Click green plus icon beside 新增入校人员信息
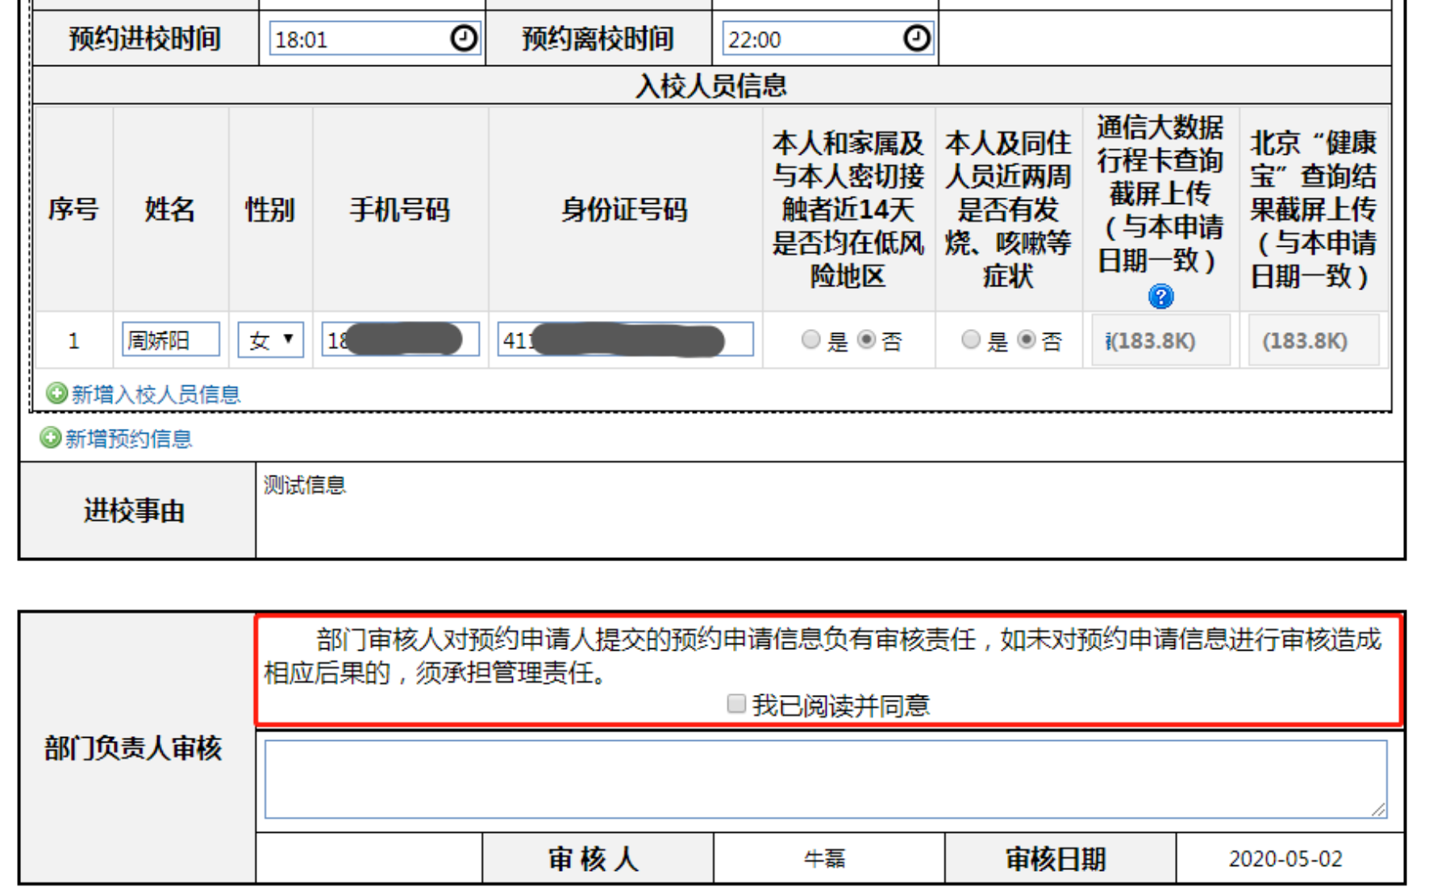1429x895 pixels. click(56, 393)
